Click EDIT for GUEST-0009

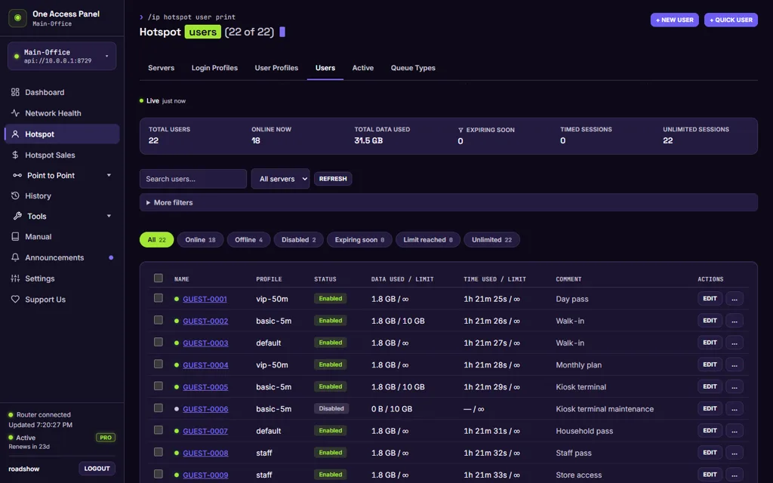click(710, 475)
